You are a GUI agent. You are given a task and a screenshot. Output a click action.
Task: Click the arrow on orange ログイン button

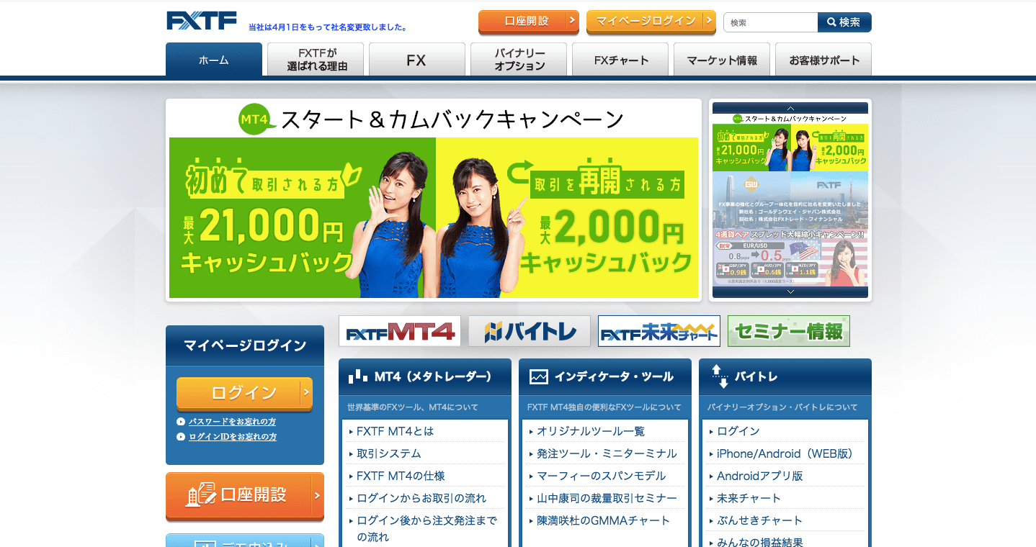click(x=306, y=393)
